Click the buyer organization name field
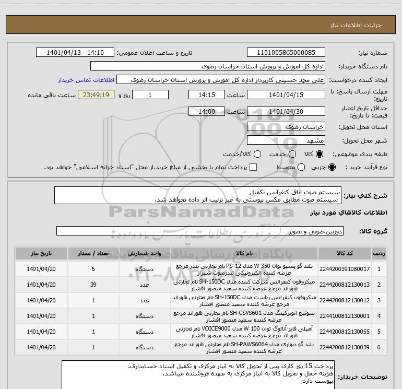This screenshot has width=402, height=389. click(x=208, y=66)
